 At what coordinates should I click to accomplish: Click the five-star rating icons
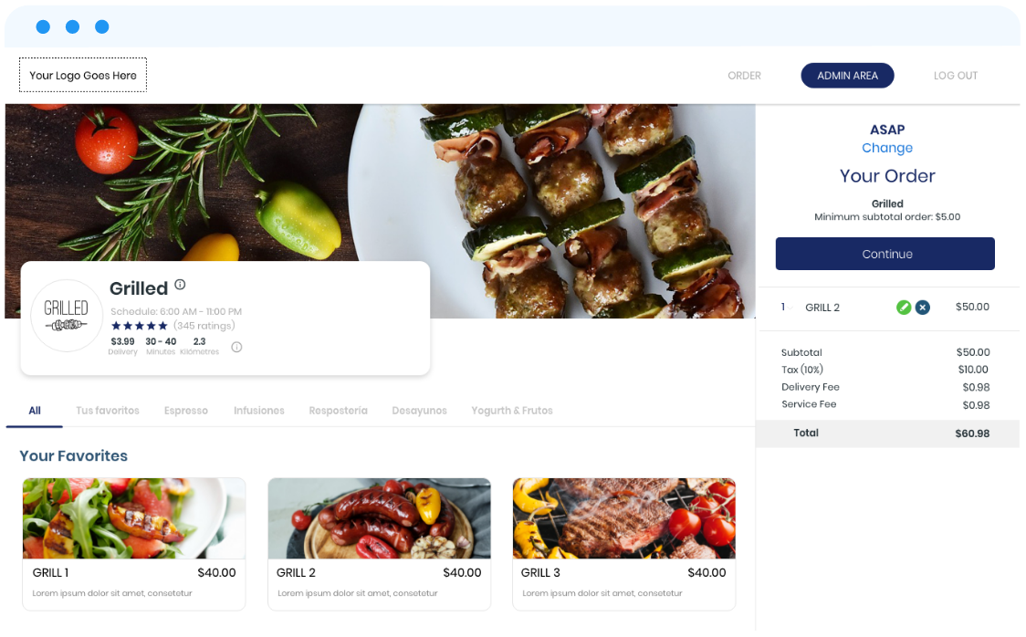pos(140,326)
